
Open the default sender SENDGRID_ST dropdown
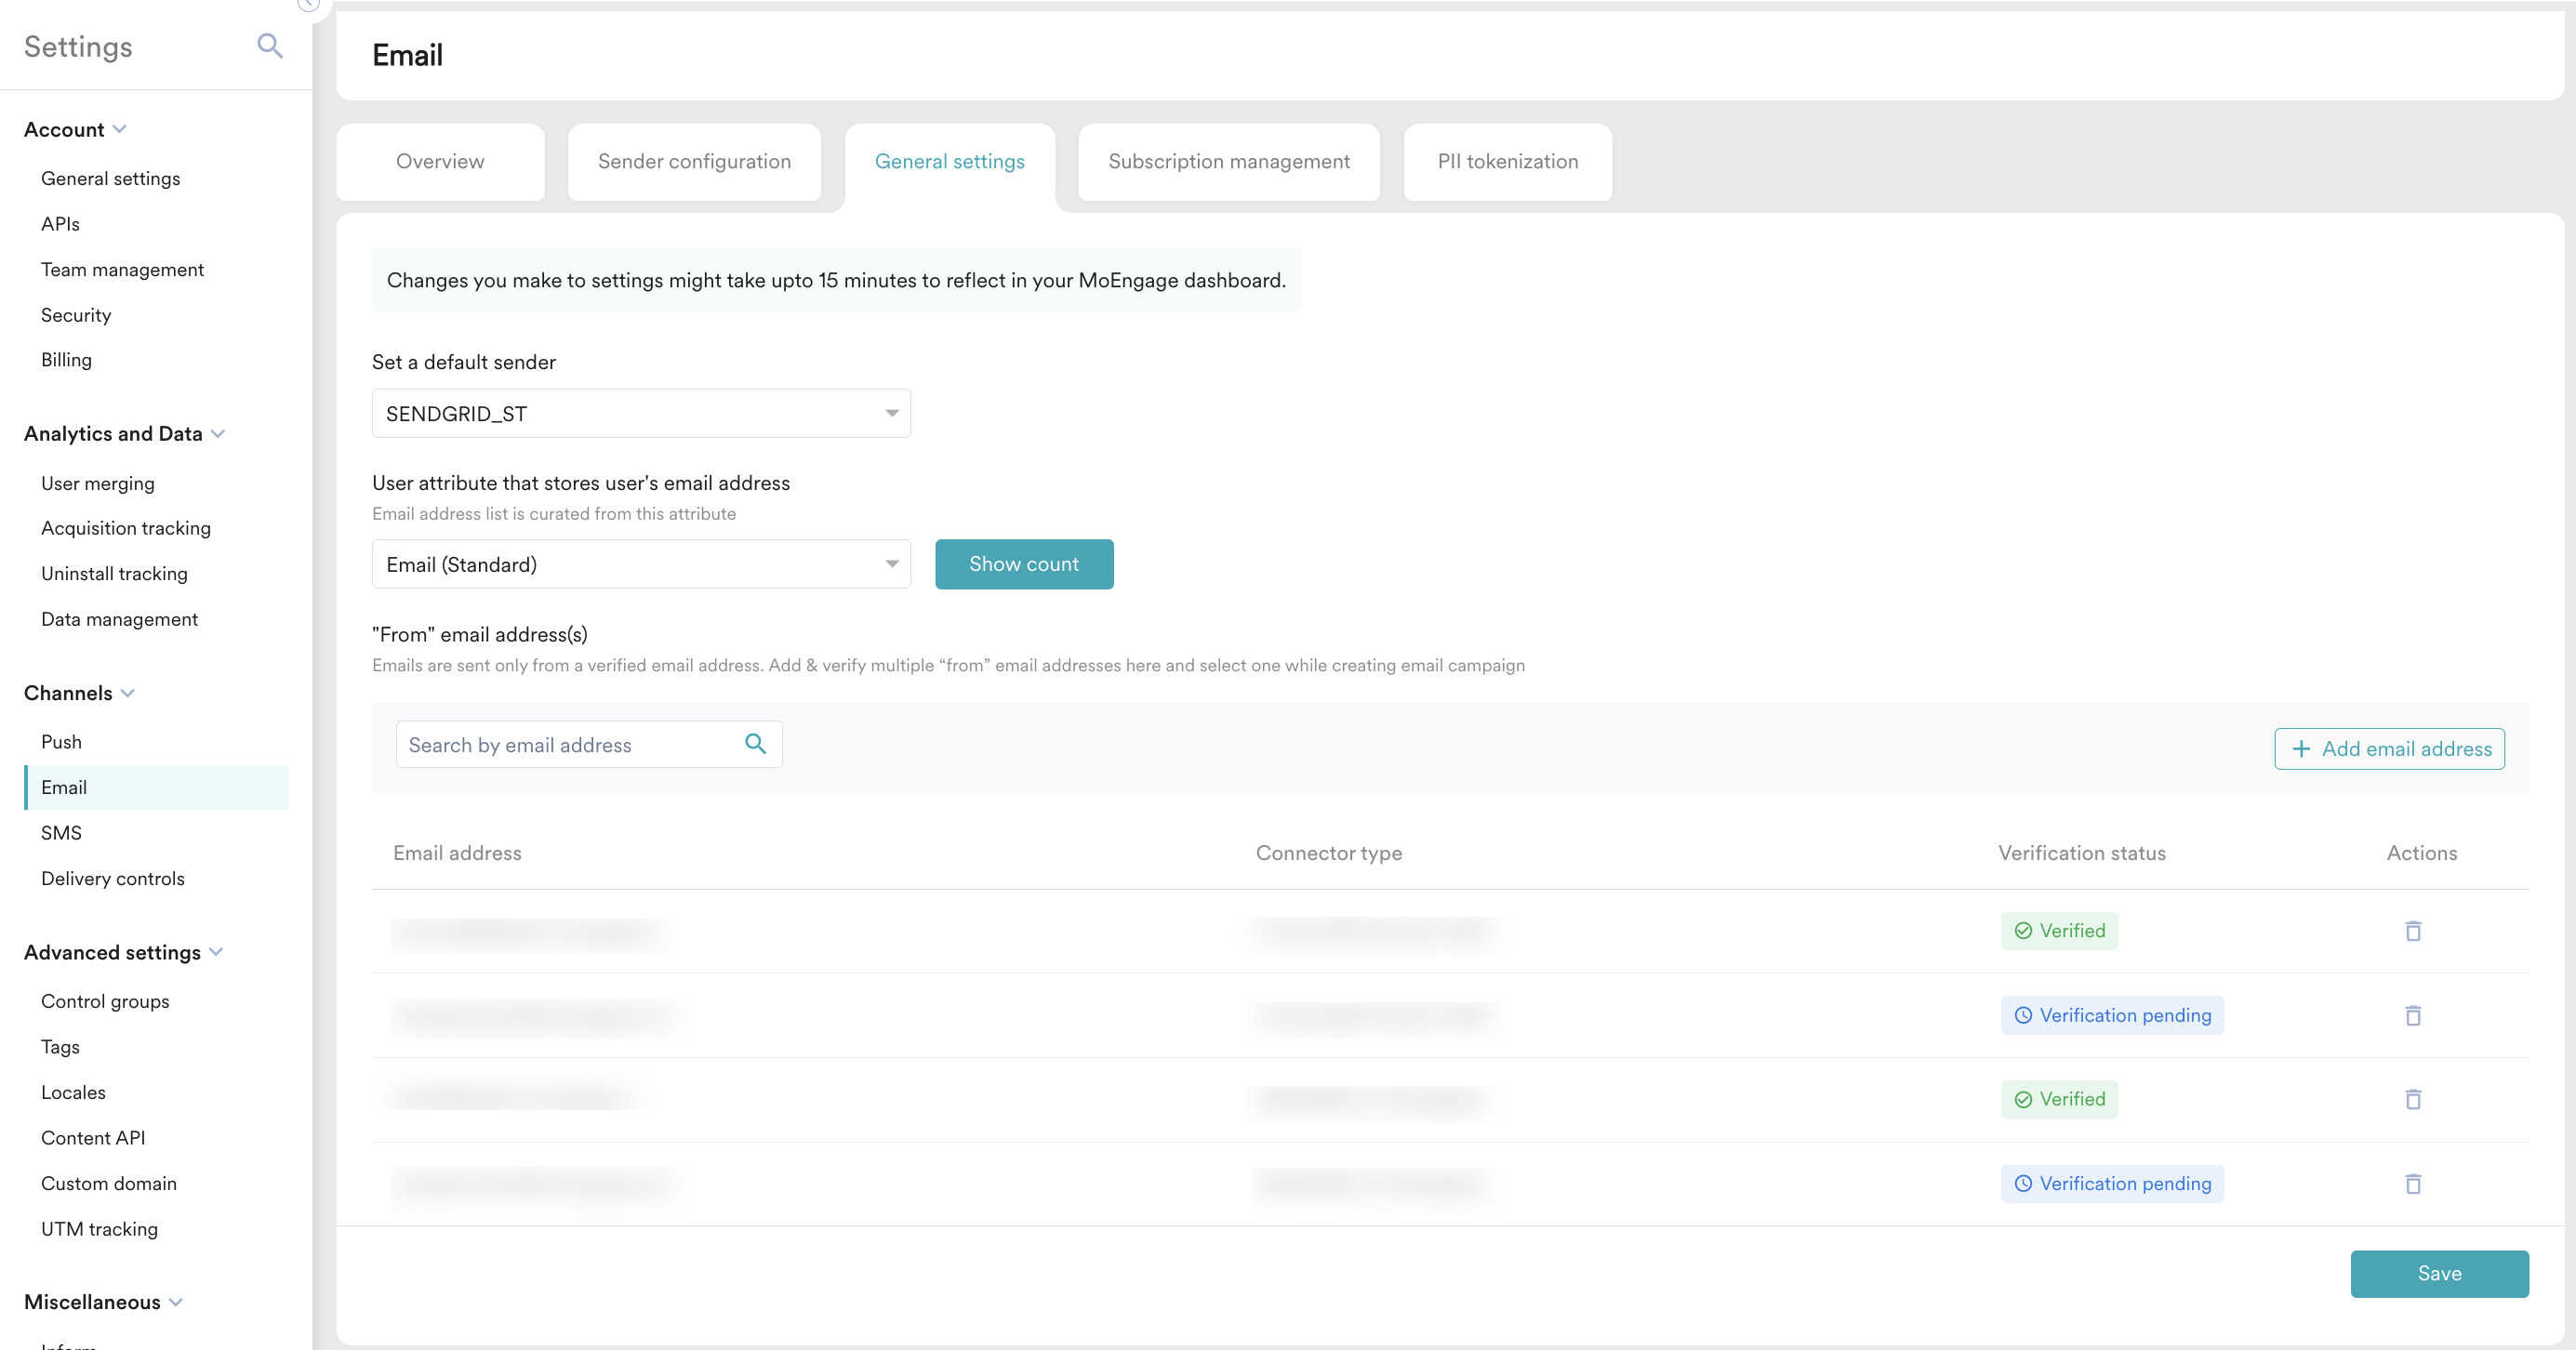(x=641, y=414)
